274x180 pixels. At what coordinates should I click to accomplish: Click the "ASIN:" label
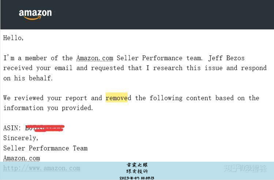pyautogui.click(x=12, y=128)
